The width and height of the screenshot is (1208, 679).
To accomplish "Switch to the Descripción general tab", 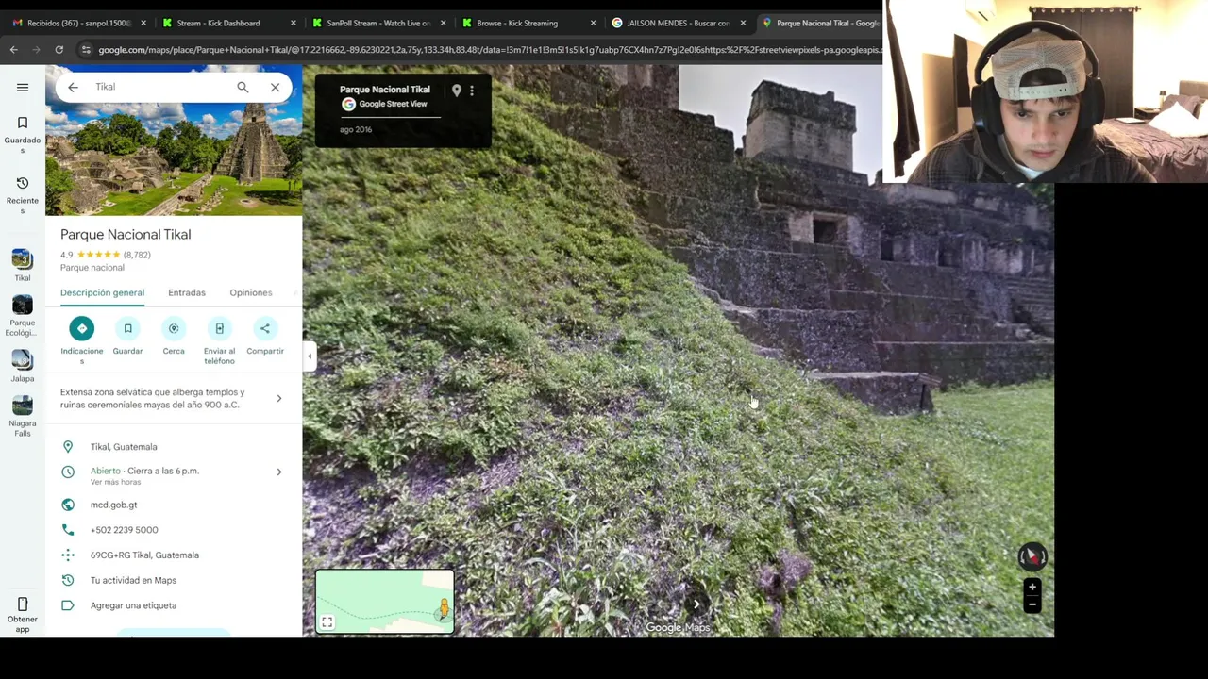I will coord(102,292).
